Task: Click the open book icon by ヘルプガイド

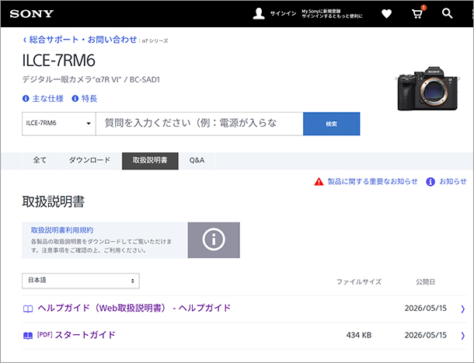Action: (x=28, y=309)
